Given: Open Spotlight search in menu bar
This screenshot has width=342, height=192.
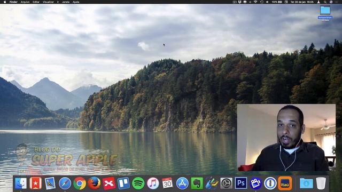Looking at the screenshot, I should (325, 2).
